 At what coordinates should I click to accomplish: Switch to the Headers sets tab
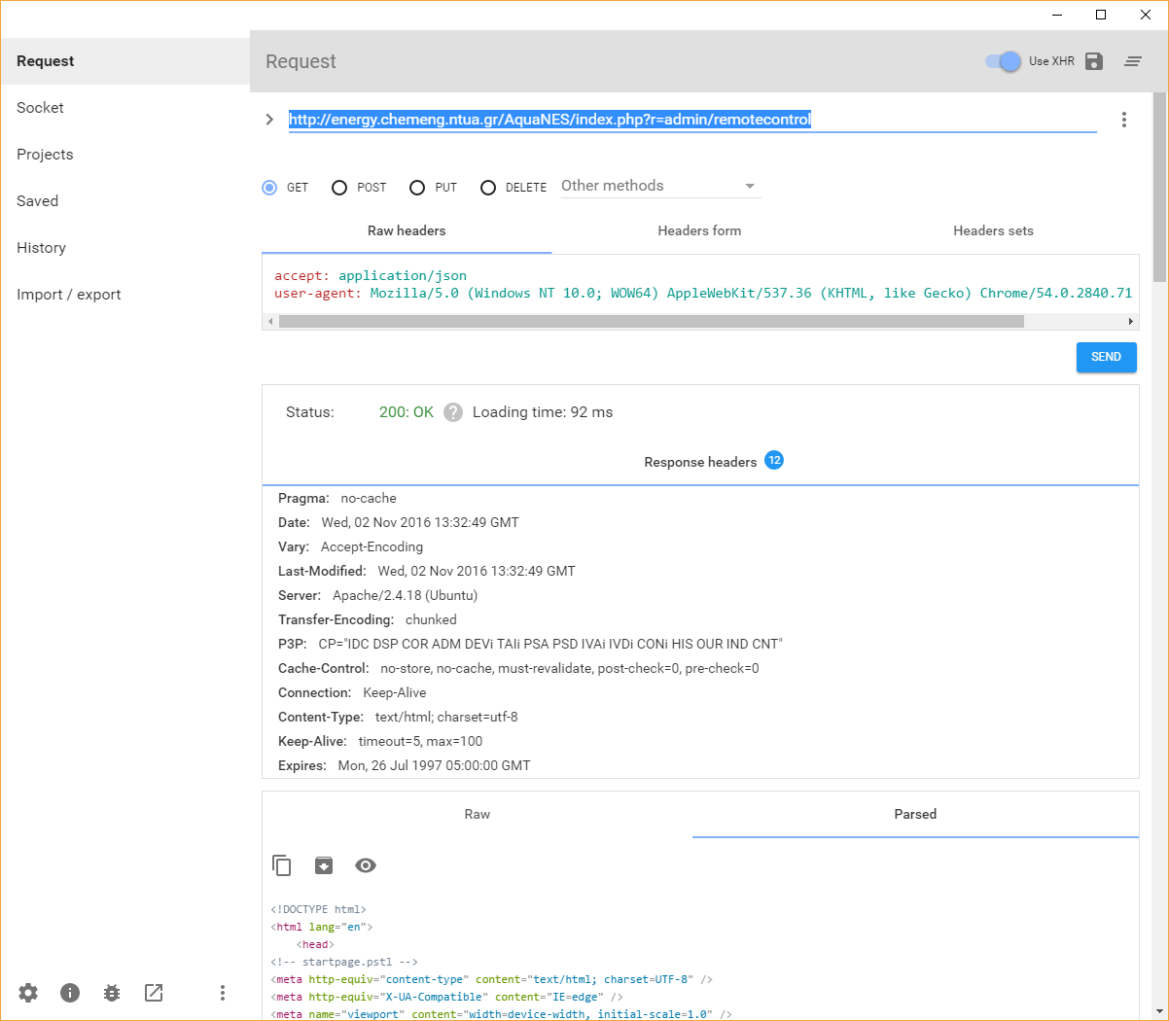[x=993, y=231]
